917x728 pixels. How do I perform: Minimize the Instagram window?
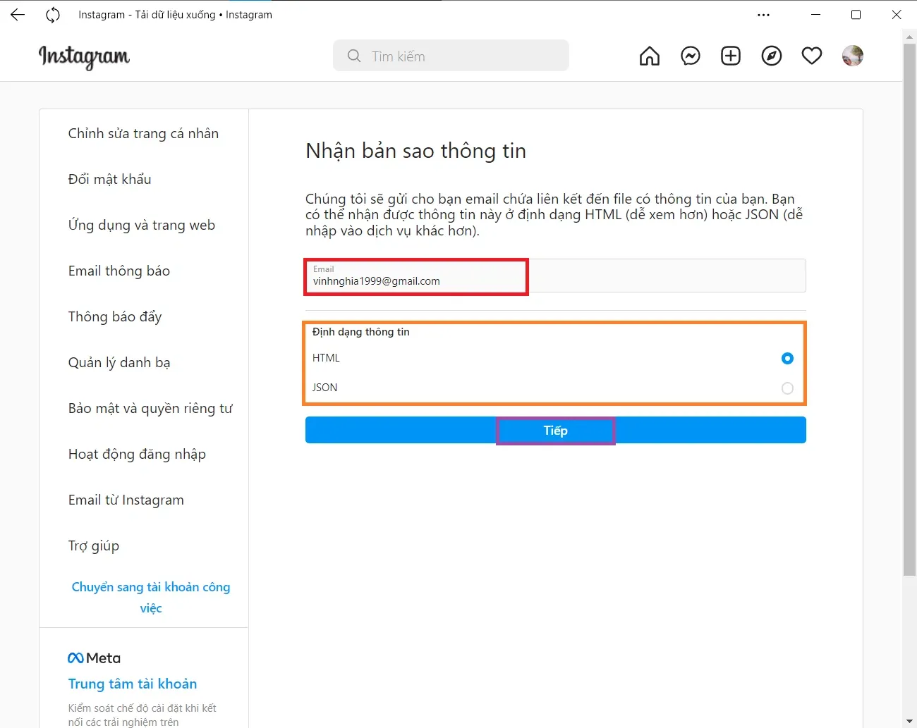pyautogui.click(x=816, y=15)
